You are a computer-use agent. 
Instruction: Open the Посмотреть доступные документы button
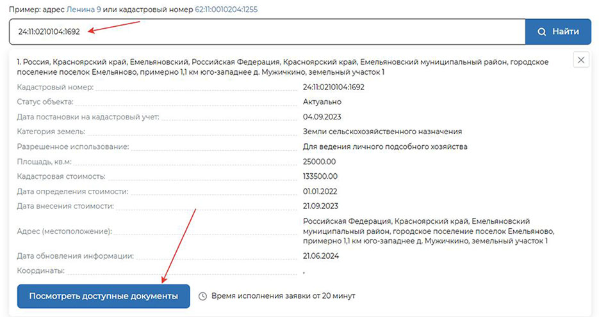104,296
